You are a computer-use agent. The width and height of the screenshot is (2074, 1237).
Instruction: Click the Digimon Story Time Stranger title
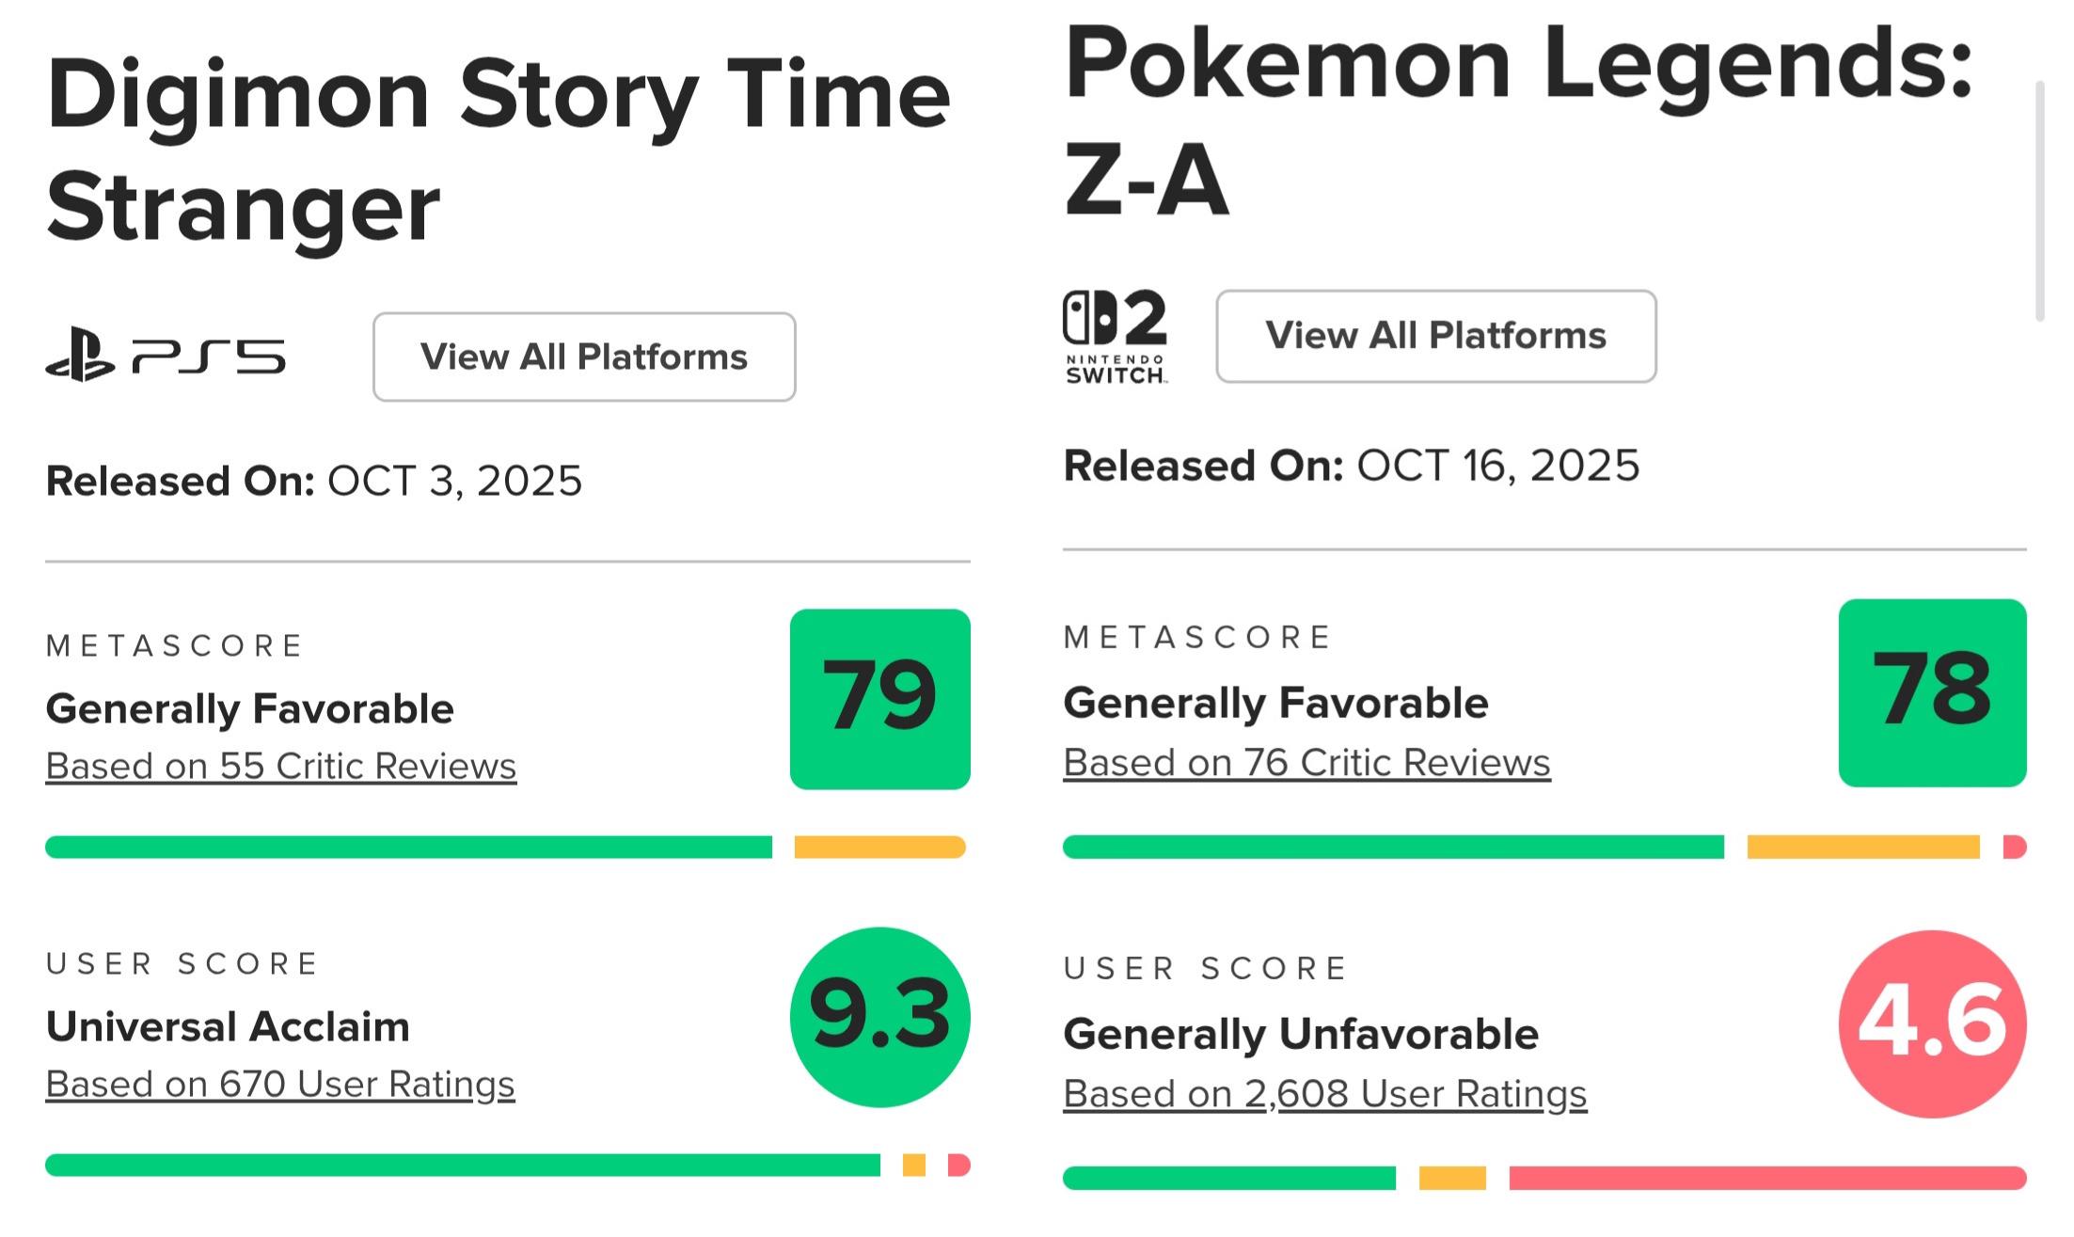[x=499, y=149]
